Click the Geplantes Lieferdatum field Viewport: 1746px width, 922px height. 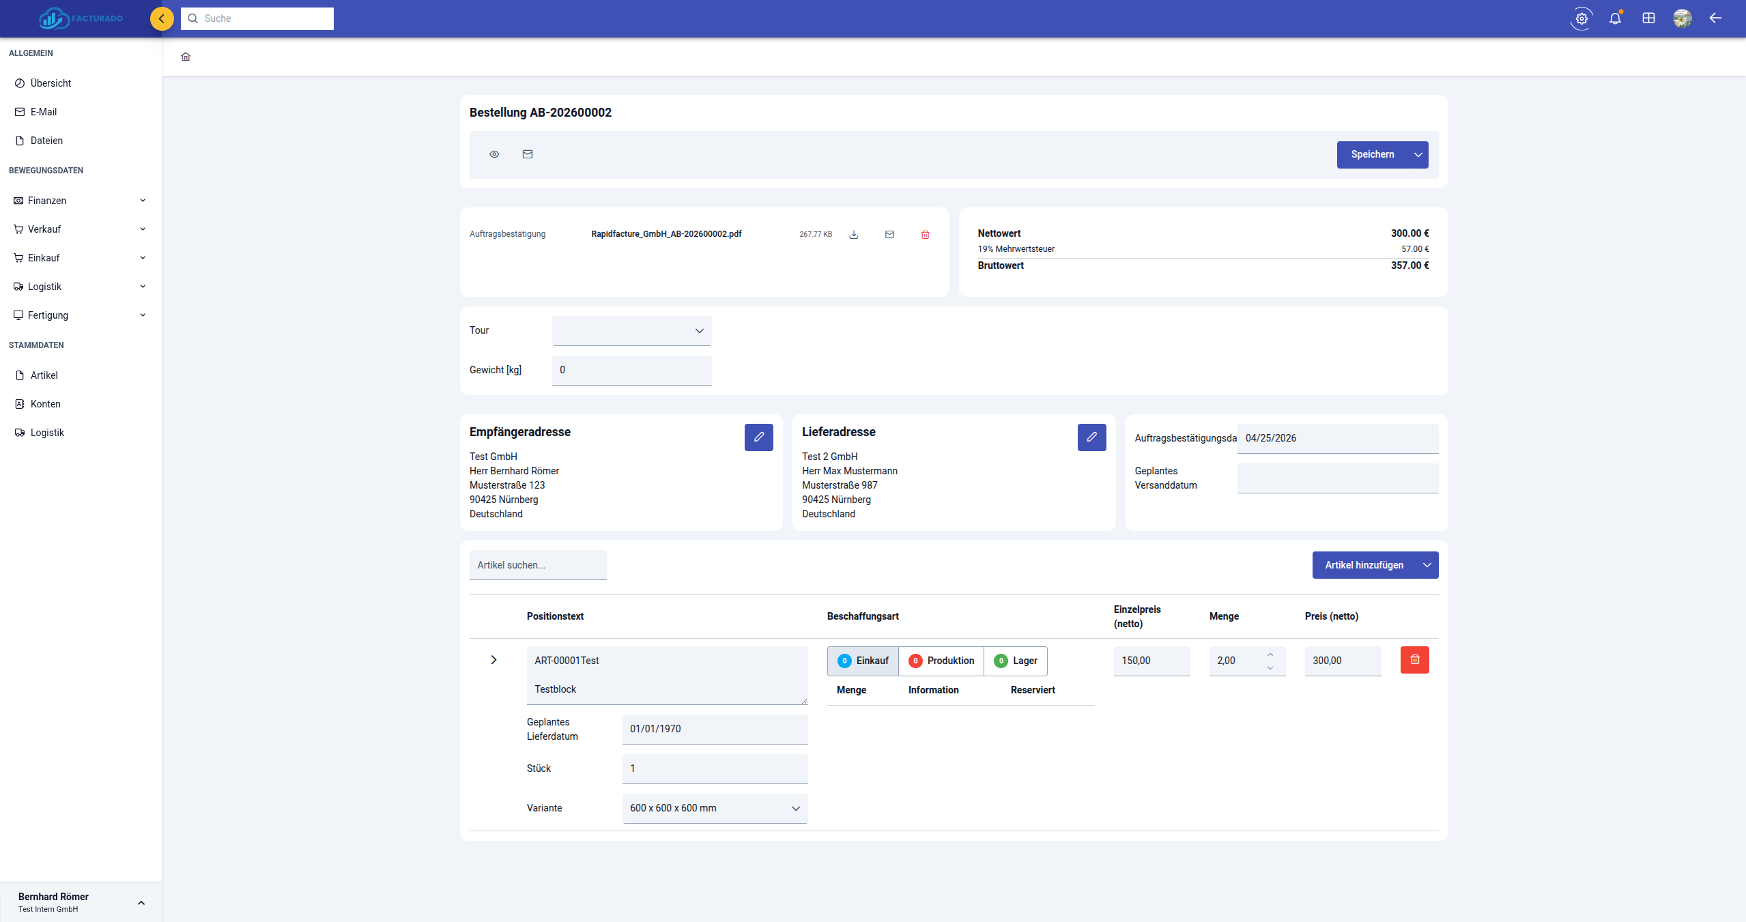point(715,730)
